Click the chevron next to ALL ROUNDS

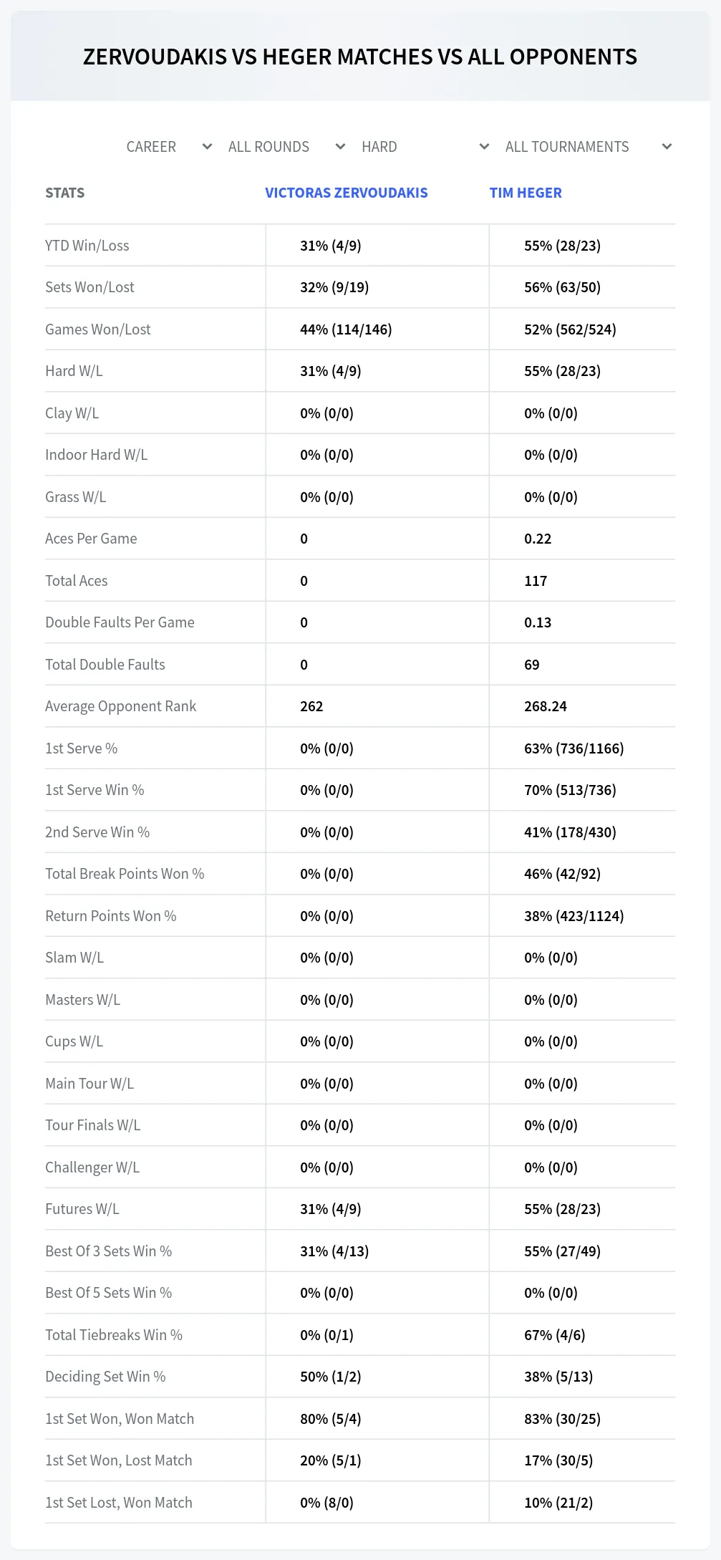click(340, 147)
